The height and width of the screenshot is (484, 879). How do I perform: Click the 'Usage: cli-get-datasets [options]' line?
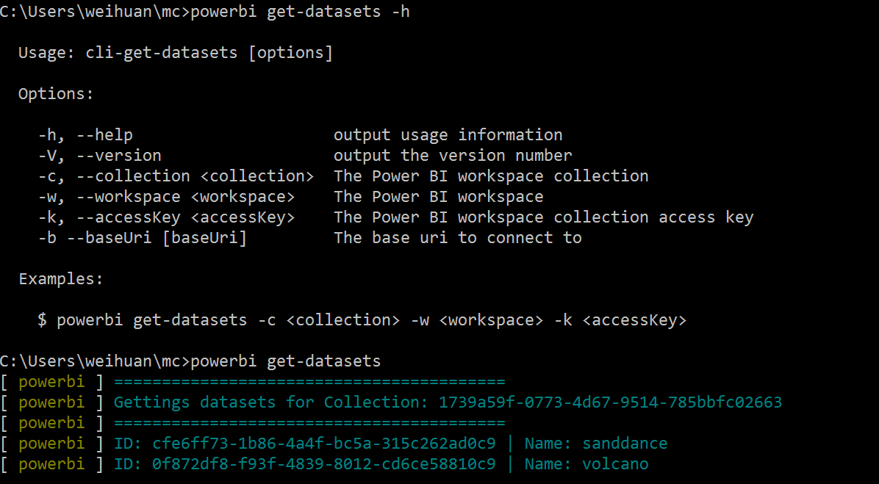(x=176, y=53)
